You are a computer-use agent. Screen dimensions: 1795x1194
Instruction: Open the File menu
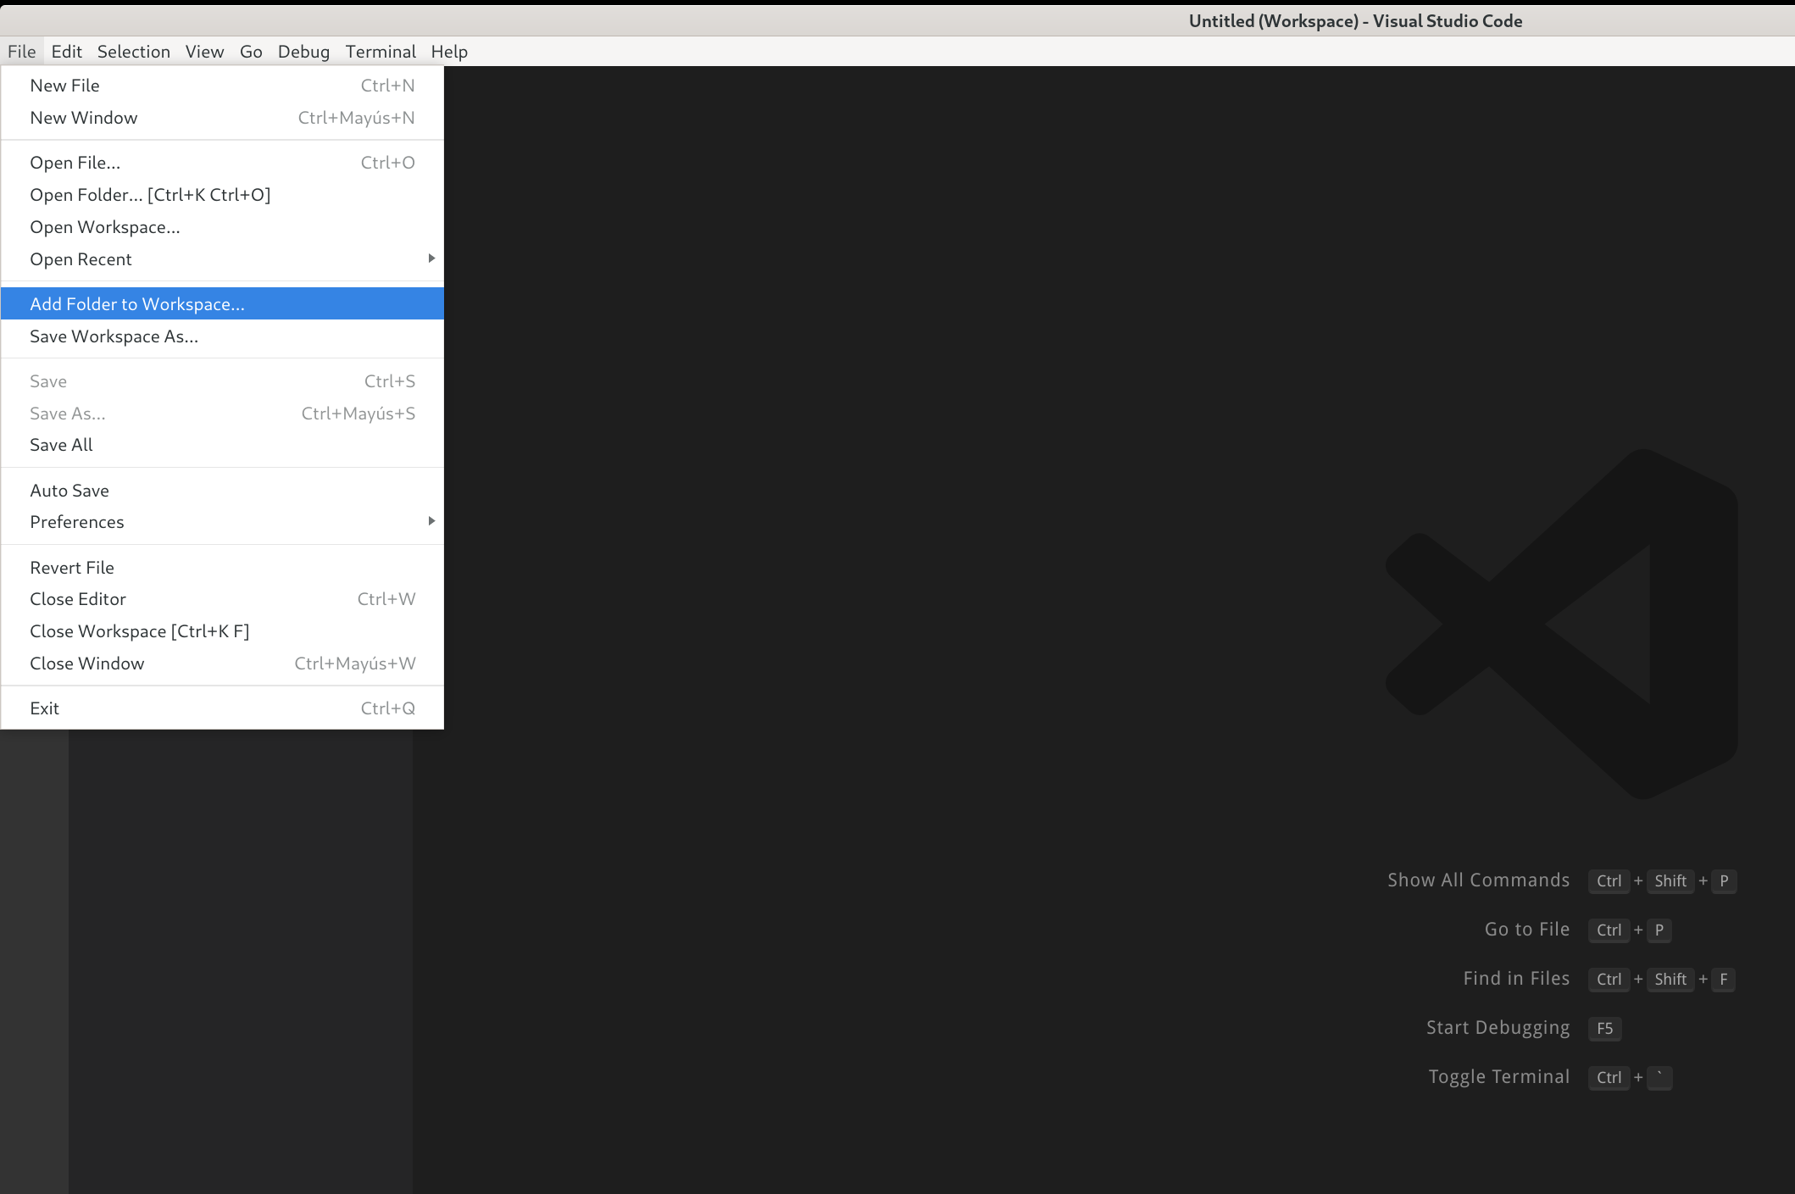point(21,51)
